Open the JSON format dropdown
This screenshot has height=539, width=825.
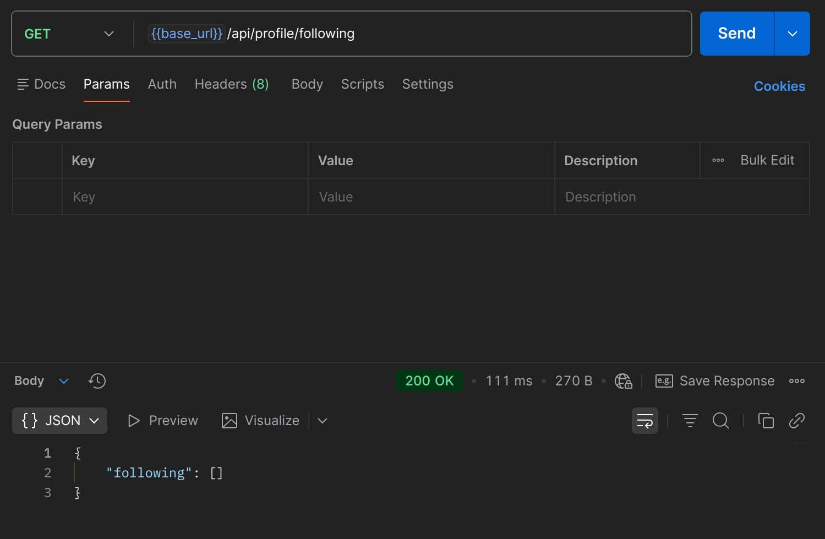point(59,421)
